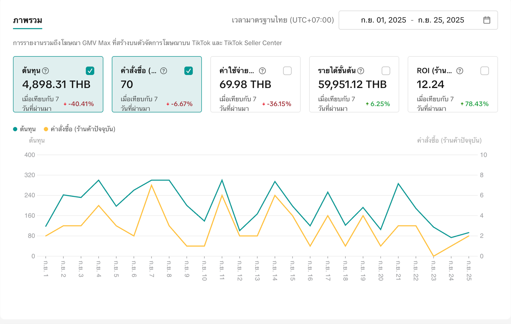
Task: Click help icon next to ต้นทุน
Action: tap(46, 71)
